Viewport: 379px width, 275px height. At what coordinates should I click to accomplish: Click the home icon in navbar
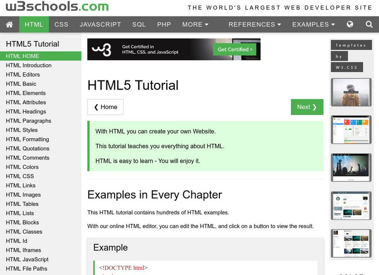[9, 25]
